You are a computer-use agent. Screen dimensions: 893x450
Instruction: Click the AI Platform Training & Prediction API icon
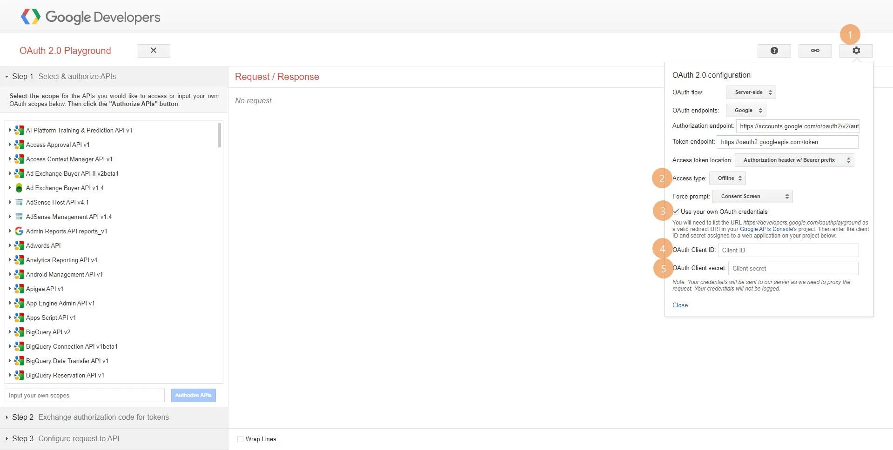tap(19, 130)
